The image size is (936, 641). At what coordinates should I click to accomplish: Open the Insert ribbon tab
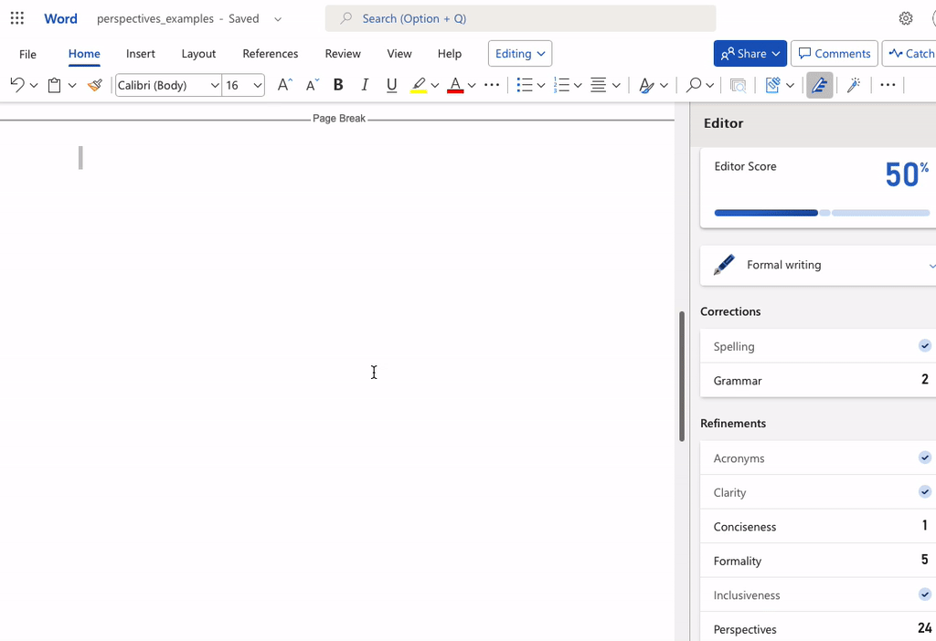[140, 54]
